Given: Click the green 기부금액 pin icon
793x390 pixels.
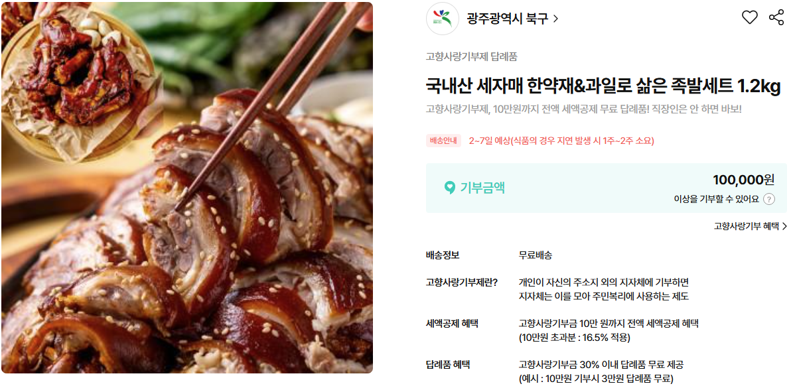Looking at the screenshot, I should (x=450, y=188).
